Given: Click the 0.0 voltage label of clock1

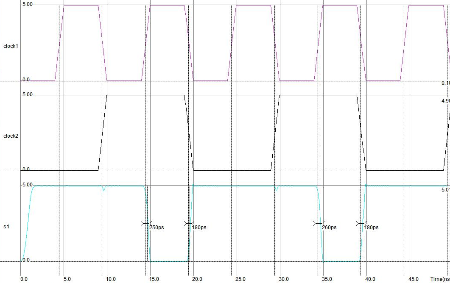Looking at the screenshot, I should click(26, 80).
